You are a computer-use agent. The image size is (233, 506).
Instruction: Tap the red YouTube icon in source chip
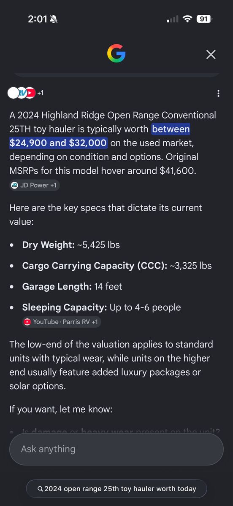click(27, 322)
